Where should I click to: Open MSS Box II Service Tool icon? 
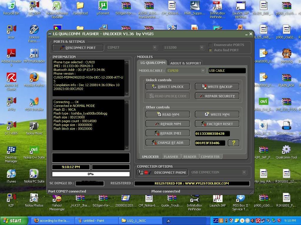tap(240, 203)
